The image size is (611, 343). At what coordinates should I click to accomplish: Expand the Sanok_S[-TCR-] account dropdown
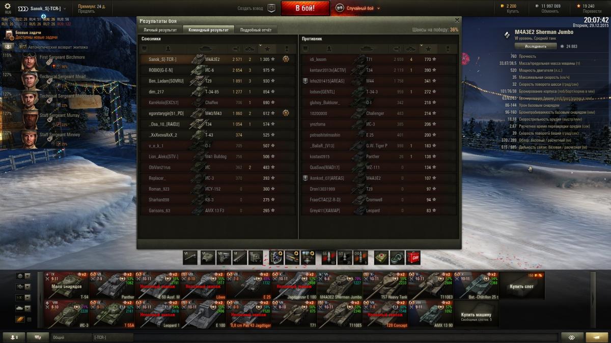point(66,9)
